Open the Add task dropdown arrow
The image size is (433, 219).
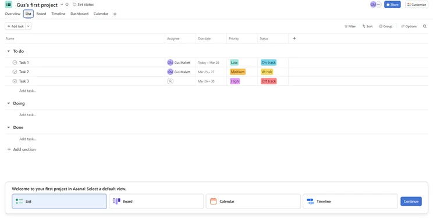[28, 26]
